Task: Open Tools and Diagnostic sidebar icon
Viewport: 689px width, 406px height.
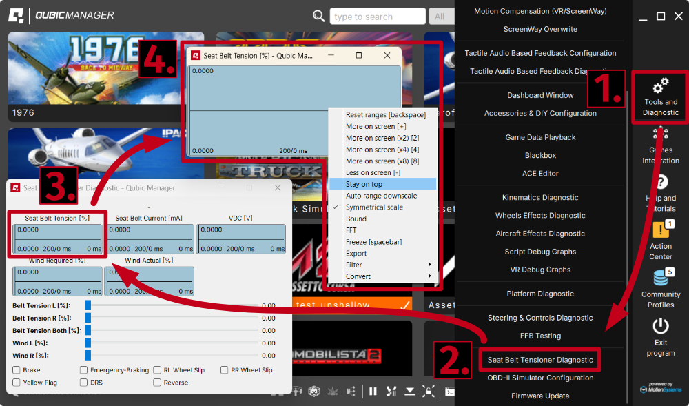Action: pos(660,96)
